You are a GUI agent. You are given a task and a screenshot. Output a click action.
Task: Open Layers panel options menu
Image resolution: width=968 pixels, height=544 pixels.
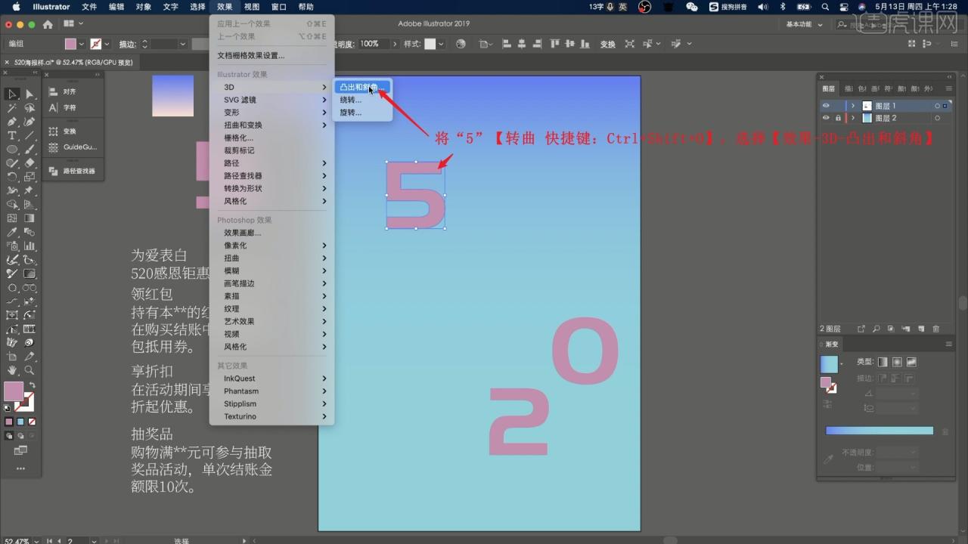pyautogui.click(x=949, y=88)
